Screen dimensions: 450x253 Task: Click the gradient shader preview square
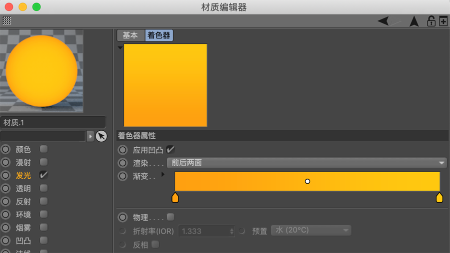pyautogui.click(x=165, y=85)
